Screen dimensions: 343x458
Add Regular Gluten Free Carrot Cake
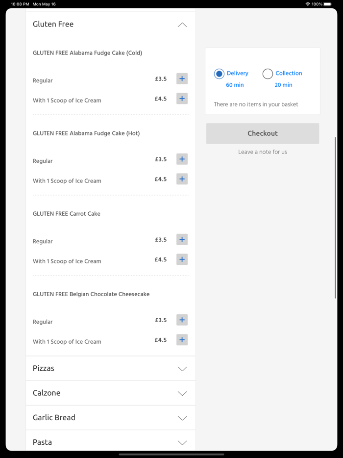pyautogui.click(x=182, y=240)
